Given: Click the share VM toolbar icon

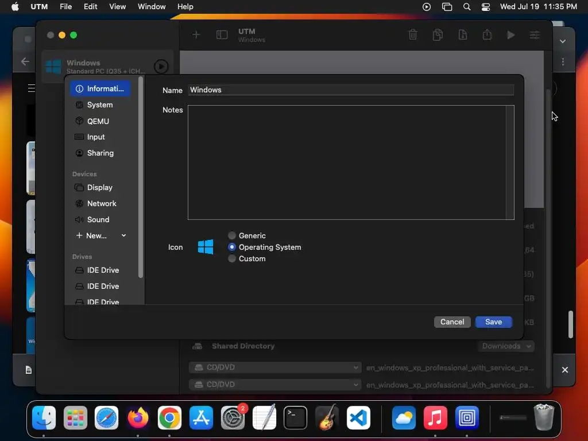Looking at the screenshot, I should (x=487, y=35).
